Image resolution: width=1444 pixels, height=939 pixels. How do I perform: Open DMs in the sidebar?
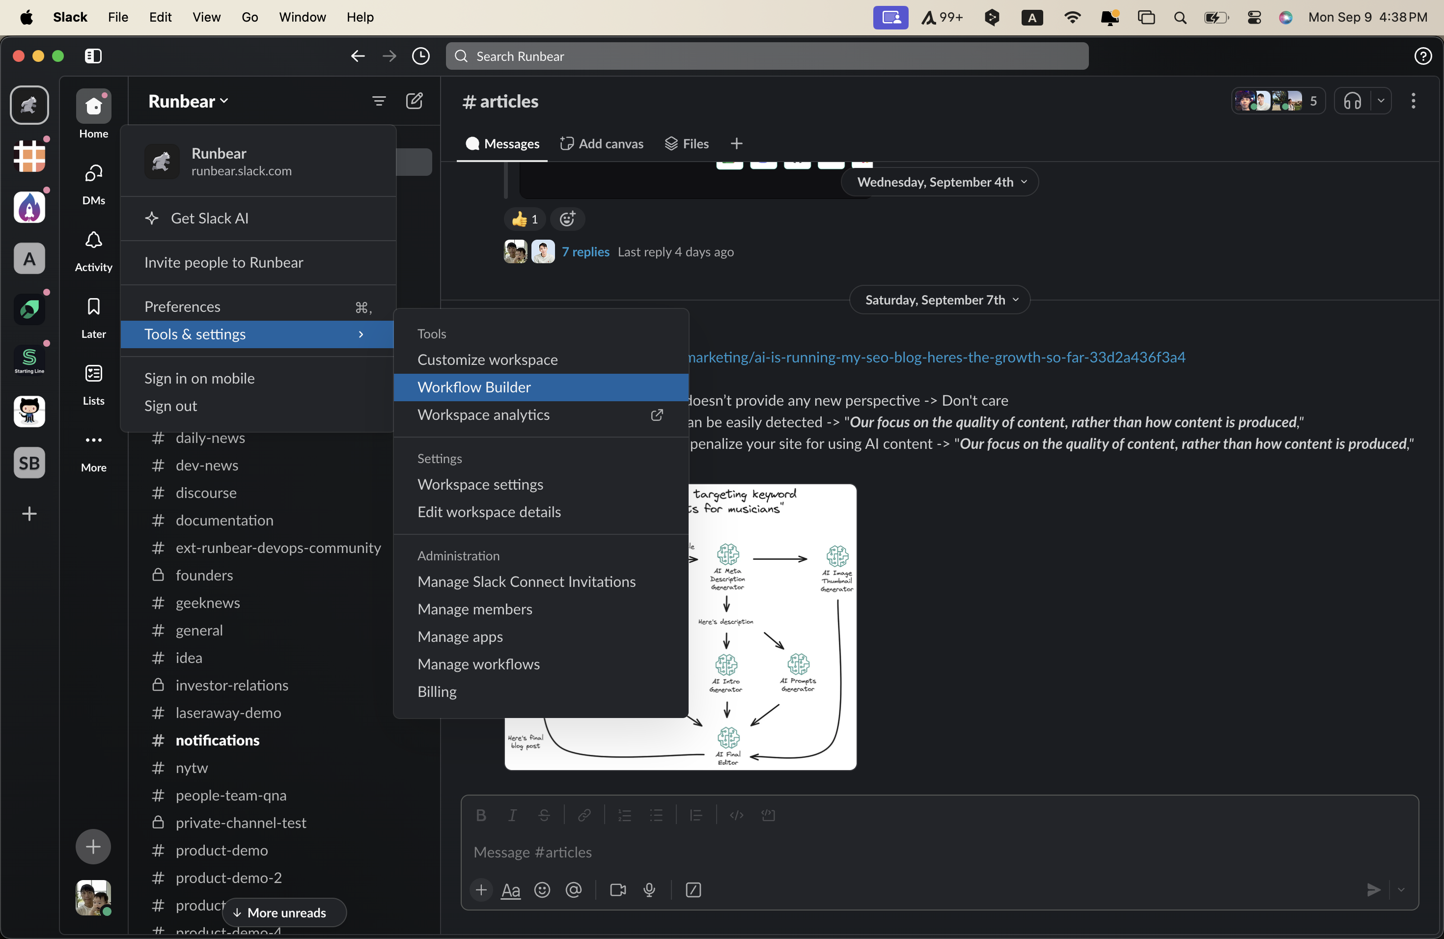click(93, 184)
